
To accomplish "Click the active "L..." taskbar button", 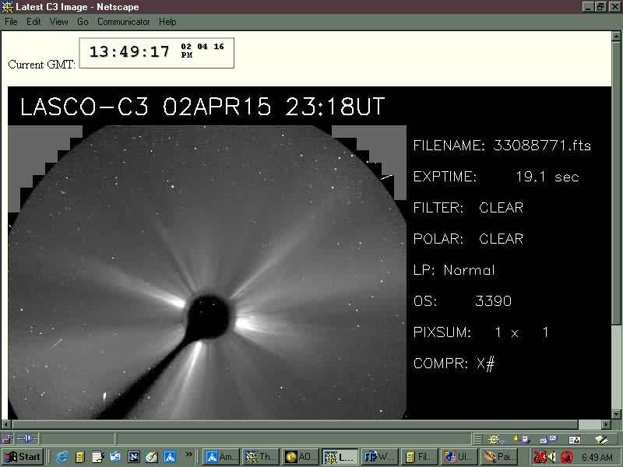I will [340, 457].
